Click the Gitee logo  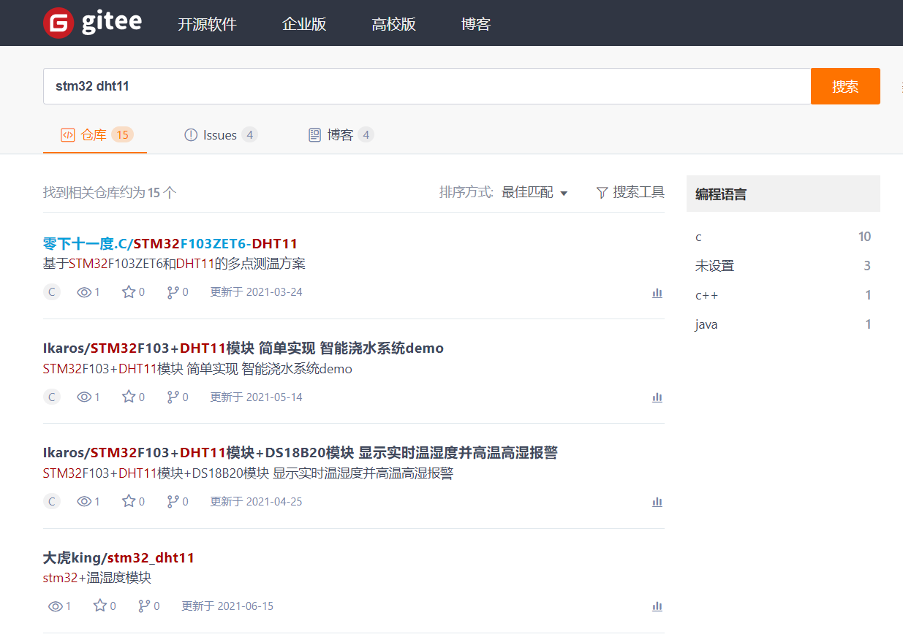pos(93,23)
